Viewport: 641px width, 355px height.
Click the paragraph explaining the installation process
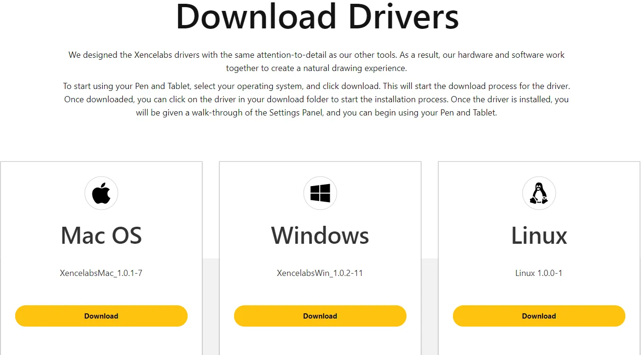coord(316,100)
